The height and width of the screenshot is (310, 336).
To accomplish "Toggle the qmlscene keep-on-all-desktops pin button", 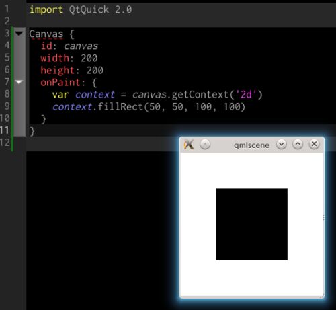I will coord(205,144).
